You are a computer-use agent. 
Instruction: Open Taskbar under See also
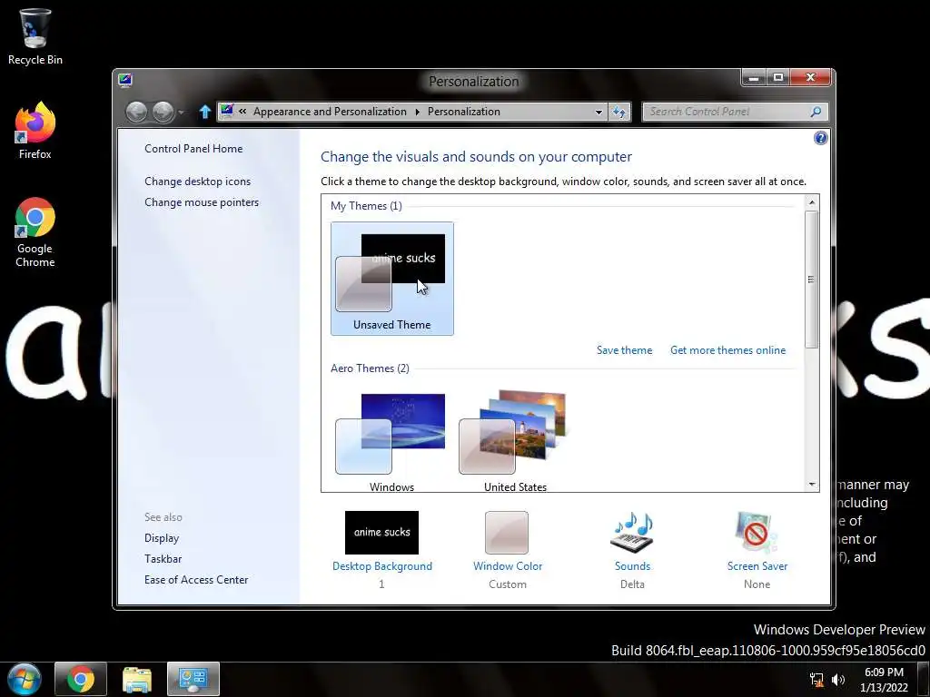pos(163,559)
